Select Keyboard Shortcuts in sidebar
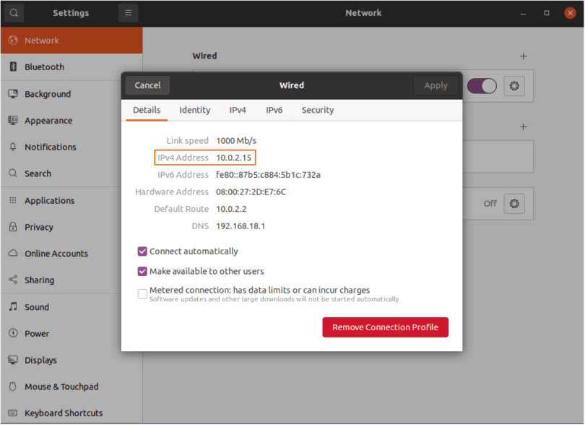Screen dimensions: 585x425 (64, 413)
